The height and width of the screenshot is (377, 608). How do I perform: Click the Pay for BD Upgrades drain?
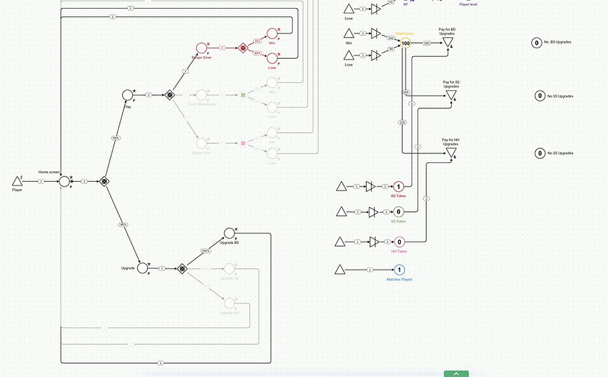point(448,42)
